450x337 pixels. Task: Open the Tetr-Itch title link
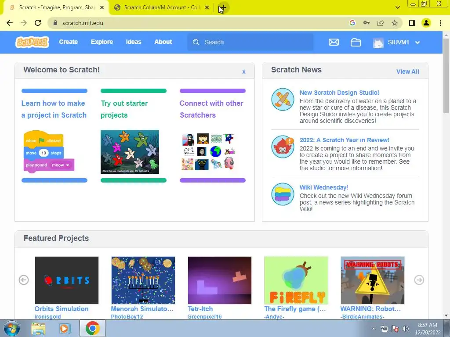click(200, 309)
